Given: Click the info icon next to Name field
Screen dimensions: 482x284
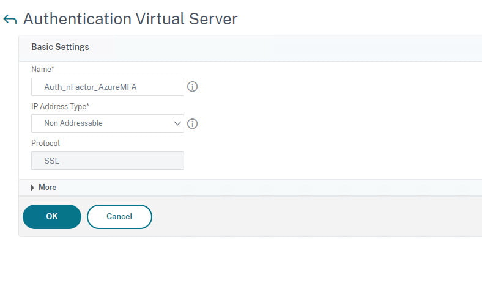Looking at the screenshot, I should [193, 87].
